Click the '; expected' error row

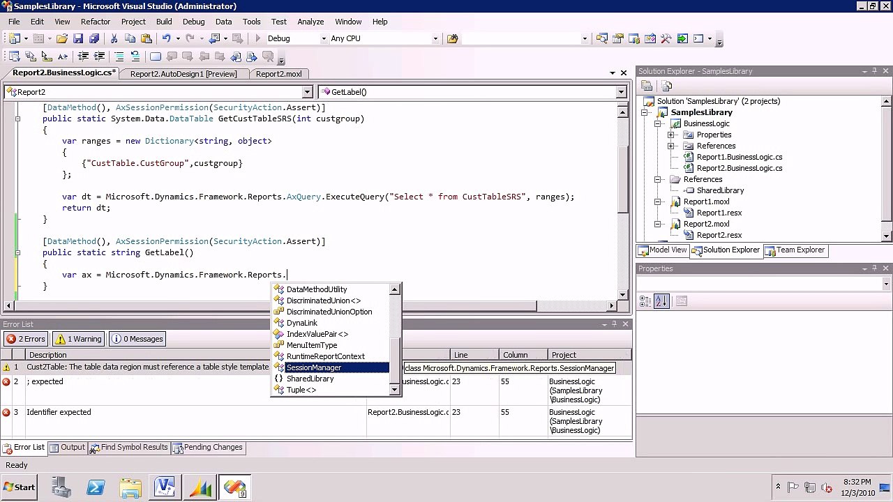click(315, 390)
